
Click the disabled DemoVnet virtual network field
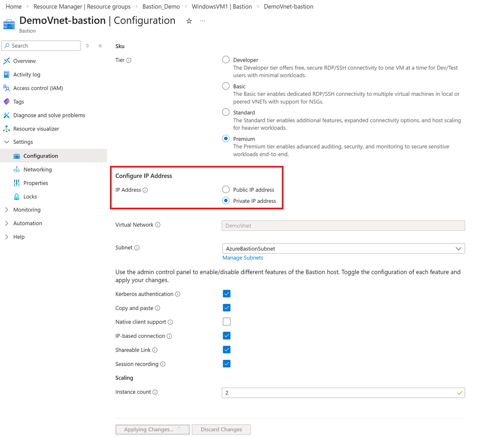tap(343, 225)
